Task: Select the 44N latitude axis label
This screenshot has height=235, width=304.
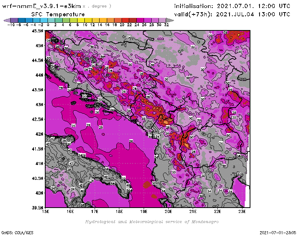Action: point(39,75)
